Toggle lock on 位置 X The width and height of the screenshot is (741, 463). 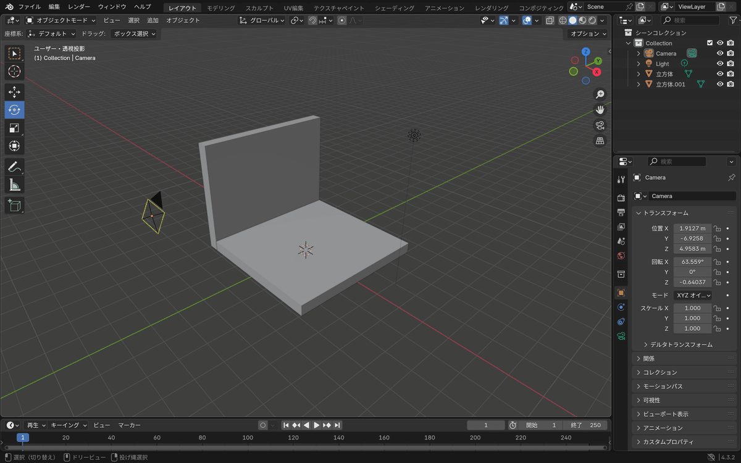pyautogui.click(x=718, y=228)
